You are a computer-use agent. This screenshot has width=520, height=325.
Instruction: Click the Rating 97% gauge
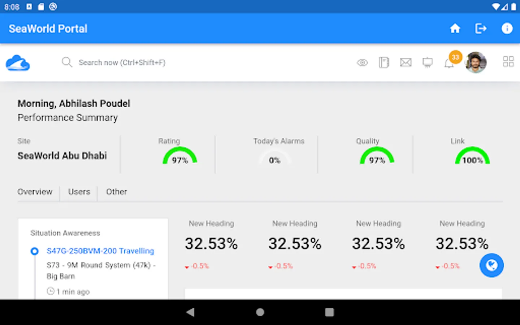[x=180, y=156]
